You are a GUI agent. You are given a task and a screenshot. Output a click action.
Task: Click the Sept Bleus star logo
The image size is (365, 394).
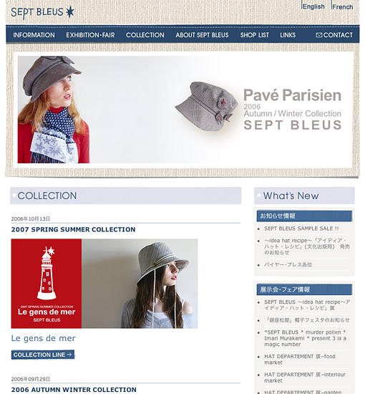42,12
